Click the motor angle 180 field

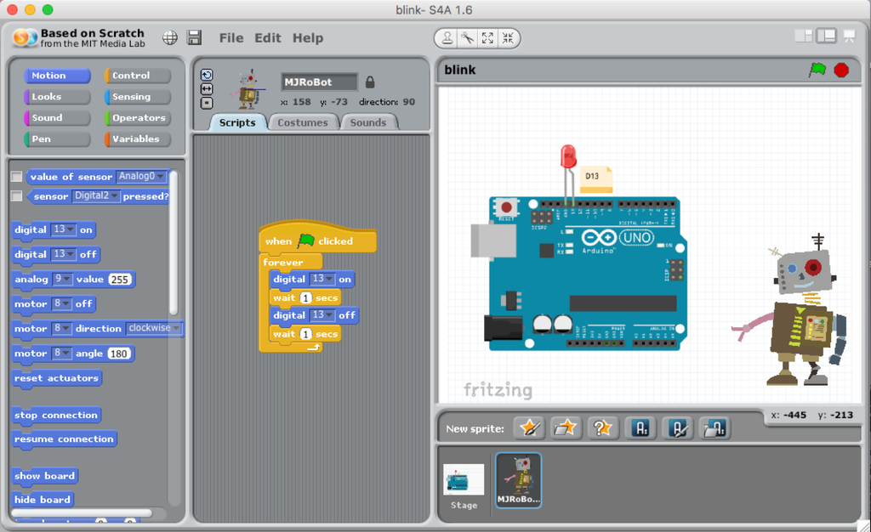(119, 354)
